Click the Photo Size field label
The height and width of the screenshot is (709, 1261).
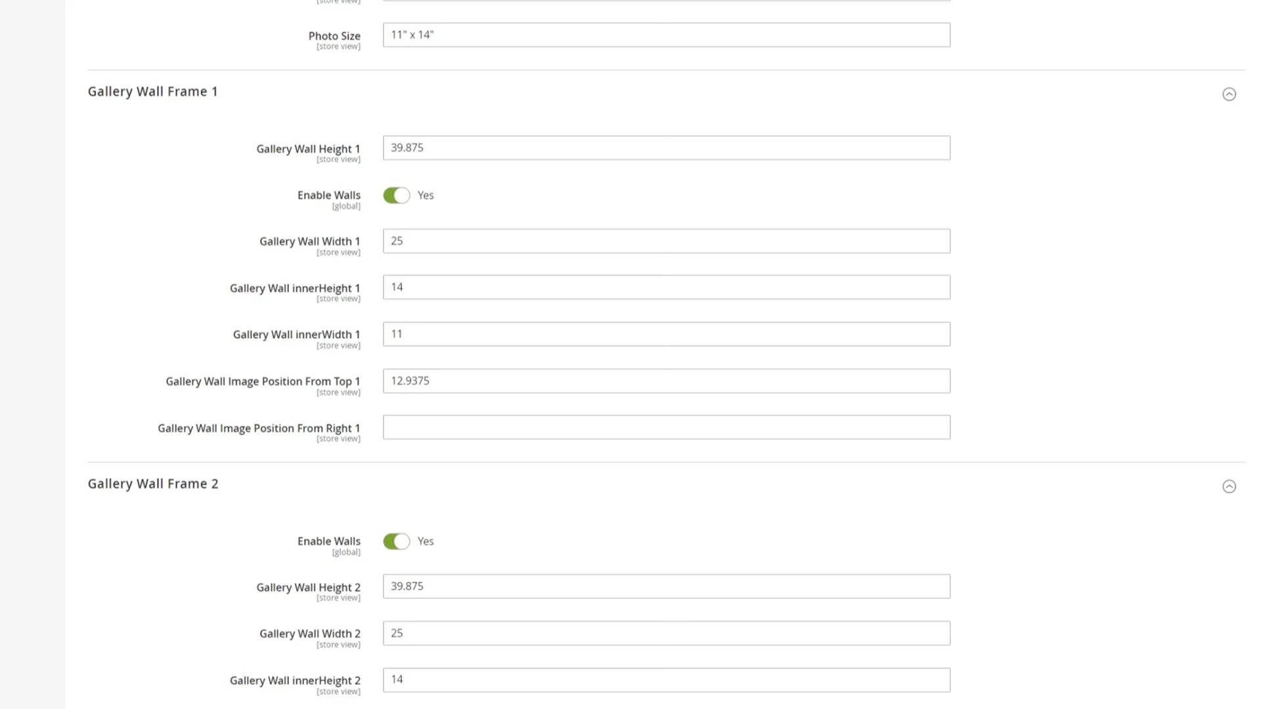[334, 36]
